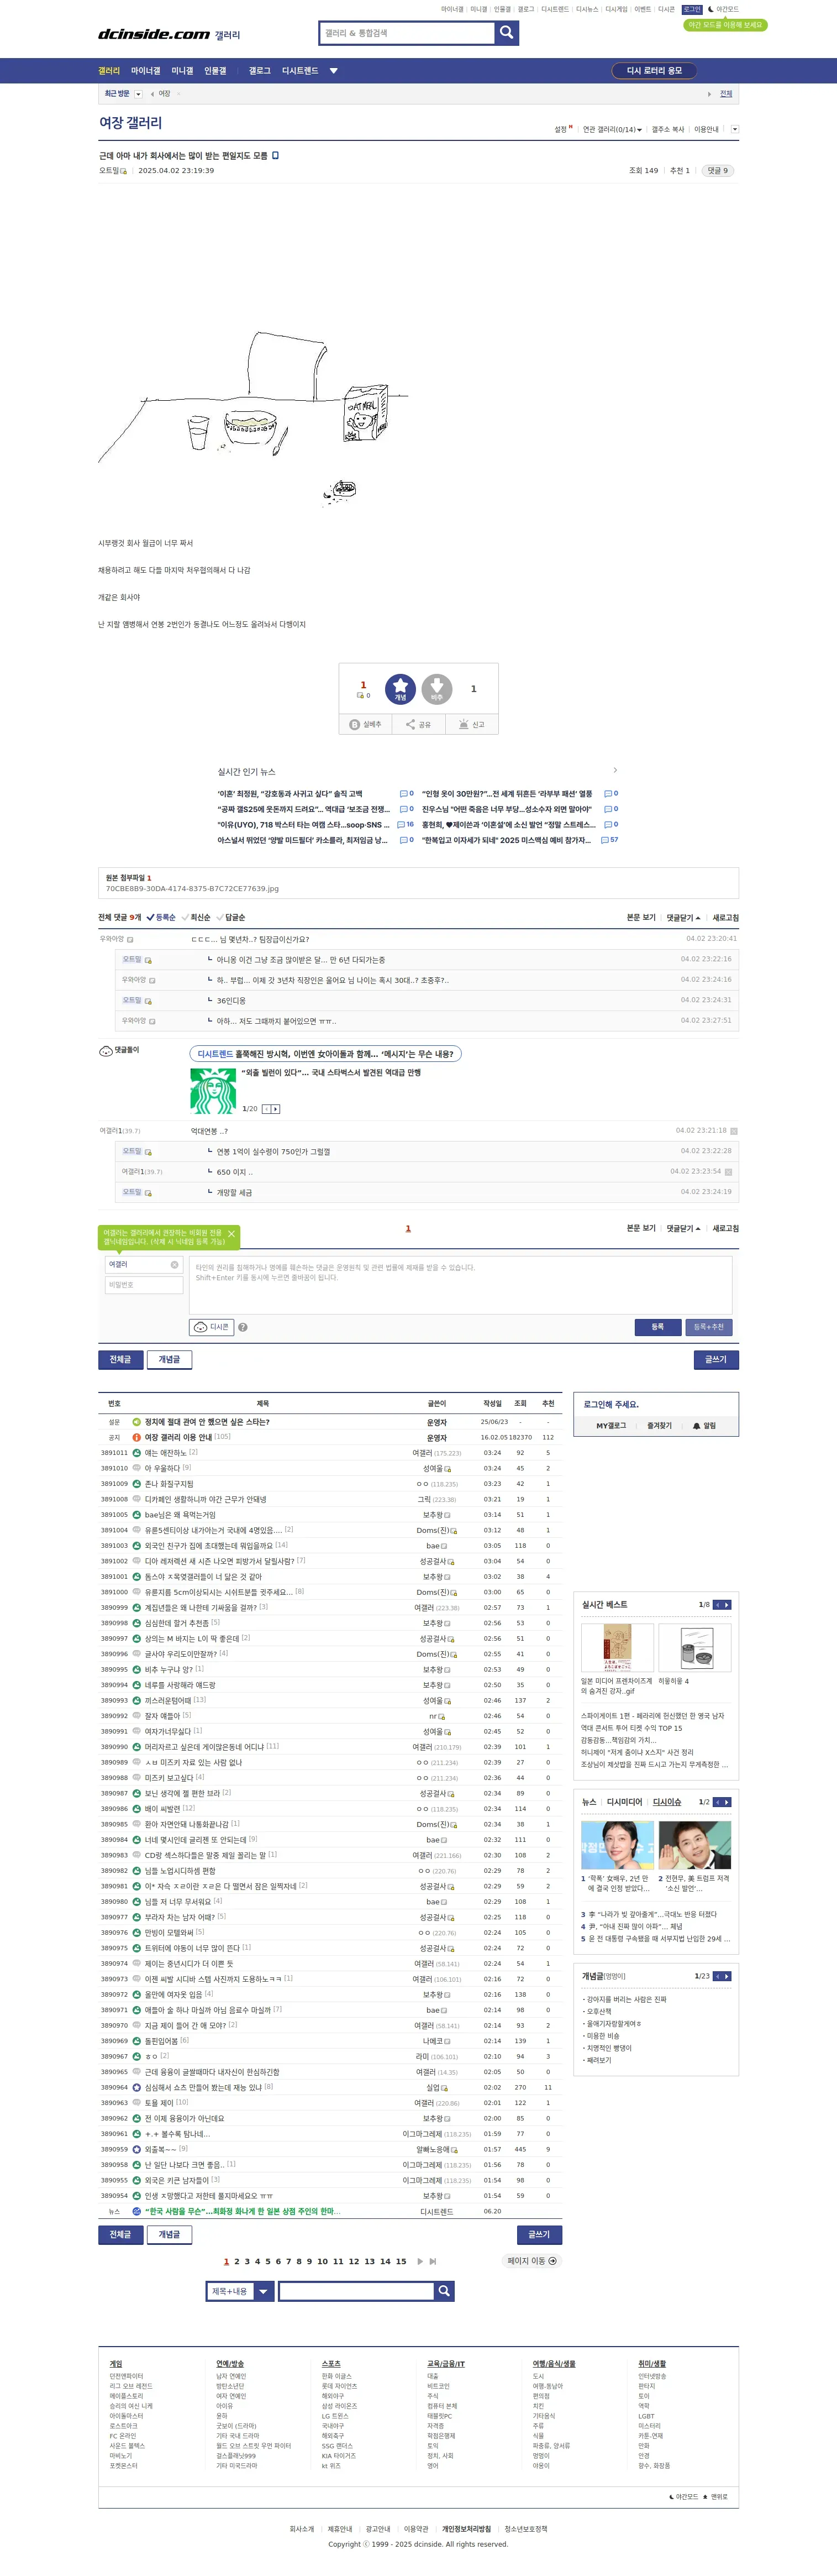
Task: Toggle 댓글닫기 below the comment list
Action: point(684,1228)
